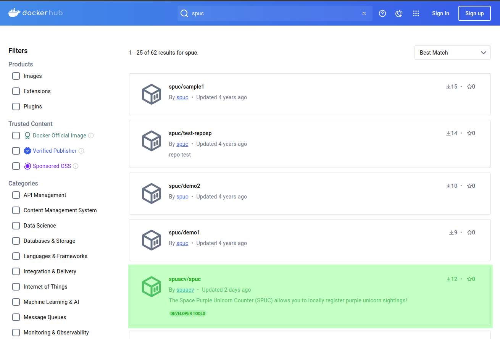Open the spuc/demo1 repository title
Screen dimensions: 500x339
[184, 232]
